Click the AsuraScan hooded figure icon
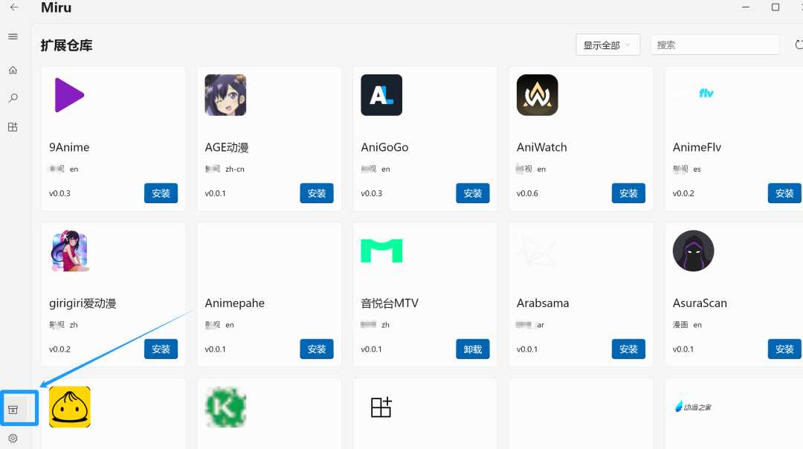803x449 pixels. point(694,251)
